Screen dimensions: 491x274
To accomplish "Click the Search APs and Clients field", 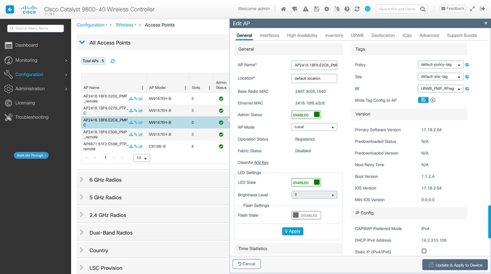I will [x=397, y=9].
